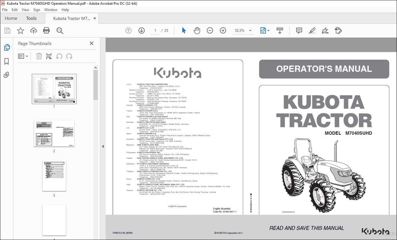397x240 pixels.
Task: Click KUBOTA CANADA LTD. entry
Action: (147, 105)
